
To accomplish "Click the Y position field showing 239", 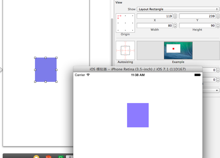I will coord(197,16).
